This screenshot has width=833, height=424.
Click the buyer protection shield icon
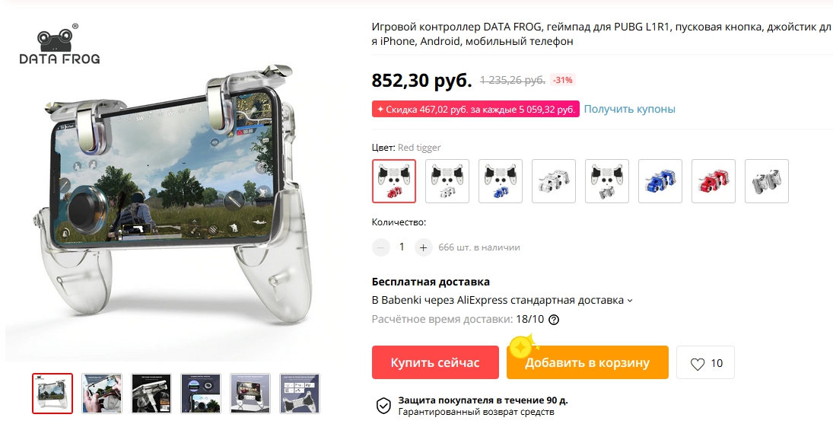tap(383, 406)
